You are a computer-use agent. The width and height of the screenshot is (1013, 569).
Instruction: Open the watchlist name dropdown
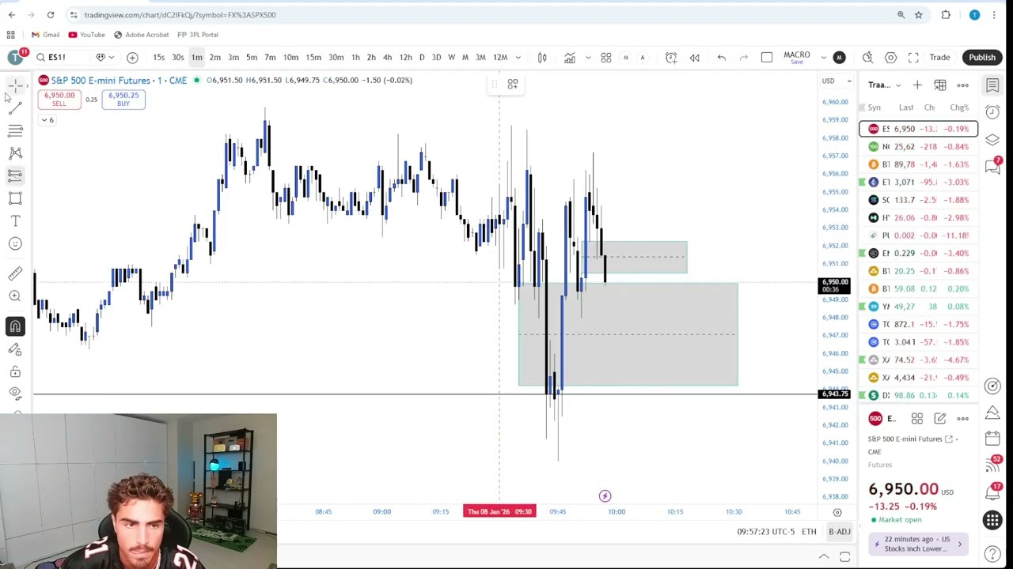(885, 85)
